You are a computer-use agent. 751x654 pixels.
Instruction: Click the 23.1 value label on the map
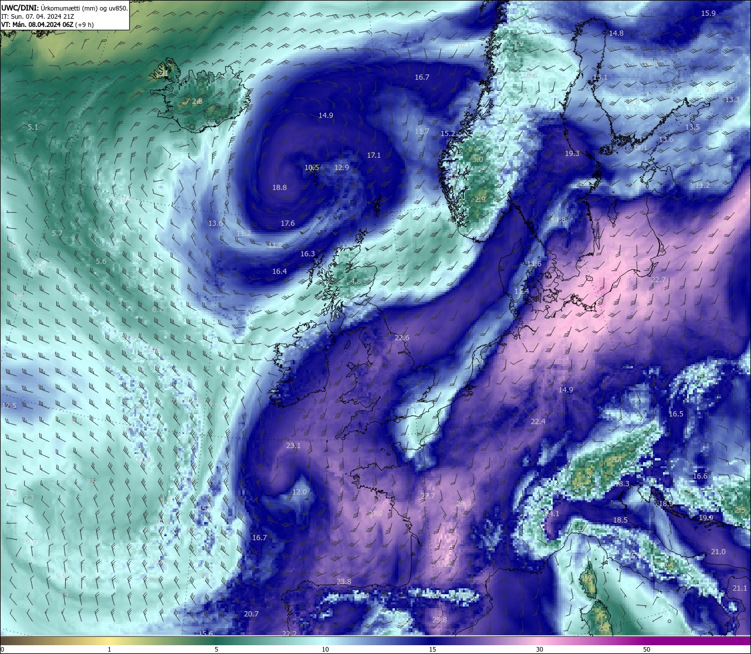(x=293, y=446)
